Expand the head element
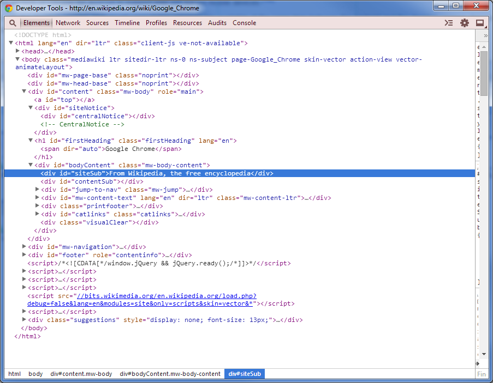The width and height of the screenshot is (493, 383). pyautogui.click(x=17, y=51)
